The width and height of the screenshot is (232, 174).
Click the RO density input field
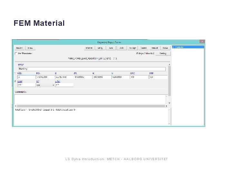[x=45, y=77]
